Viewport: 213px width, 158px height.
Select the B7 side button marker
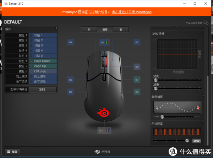(137, 80)
